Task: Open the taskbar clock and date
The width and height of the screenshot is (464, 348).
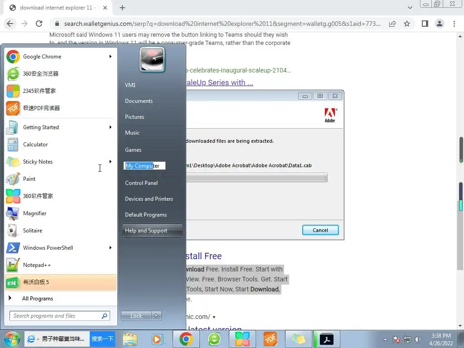Action: (441, 339)
